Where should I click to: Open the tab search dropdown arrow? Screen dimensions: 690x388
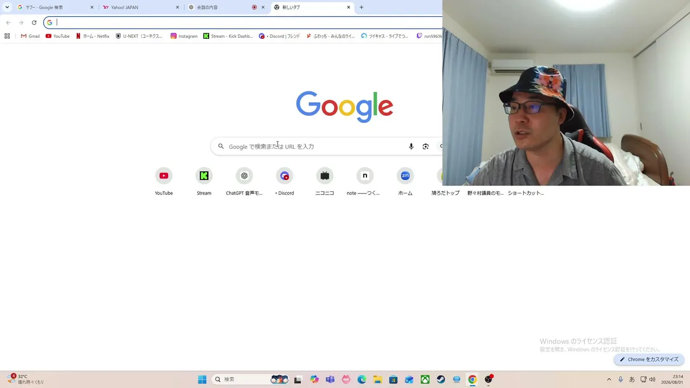click(x=7, y=8)
